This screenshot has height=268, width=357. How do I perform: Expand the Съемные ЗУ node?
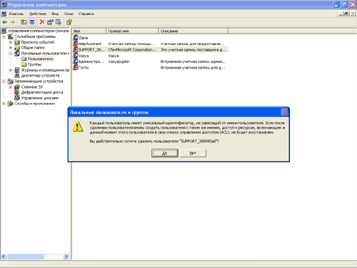[x=11, y=86]
